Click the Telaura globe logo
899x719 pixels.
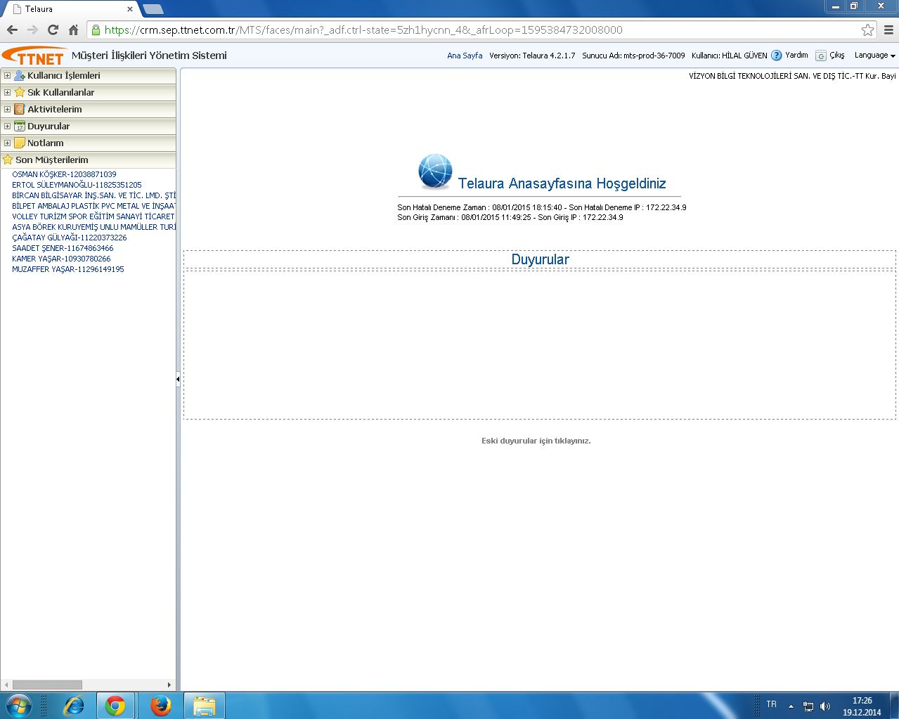435,171
